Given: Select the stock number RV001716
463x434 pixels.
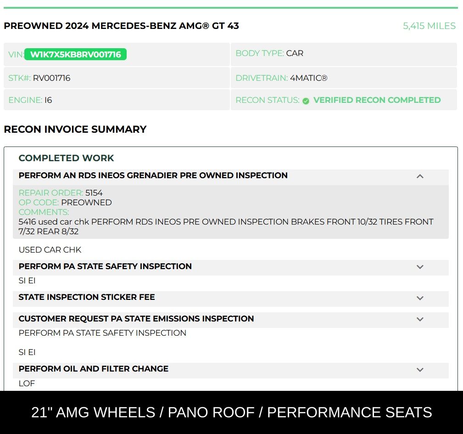Looking at the screenshot, I should pos(52,78).
